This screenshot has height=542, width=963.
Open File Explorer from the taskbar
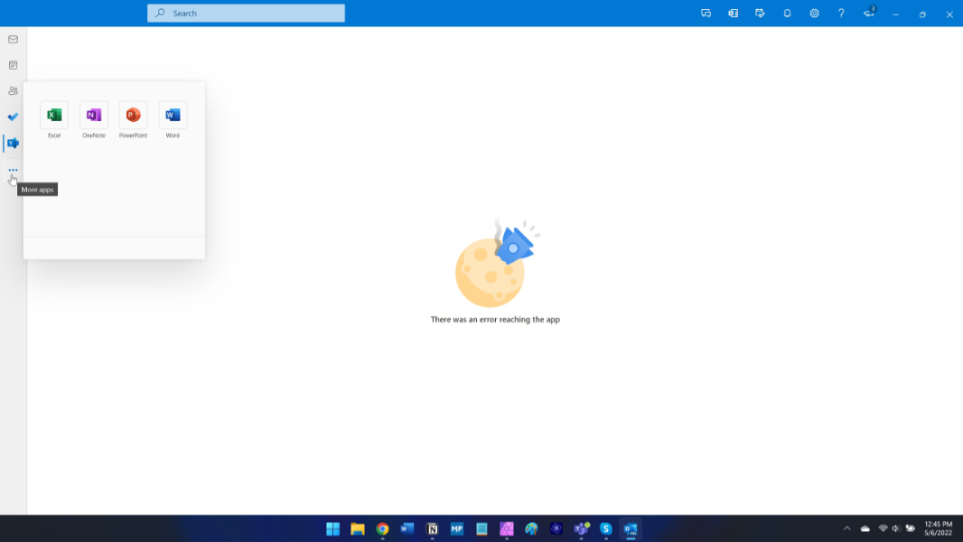point(358,528)
